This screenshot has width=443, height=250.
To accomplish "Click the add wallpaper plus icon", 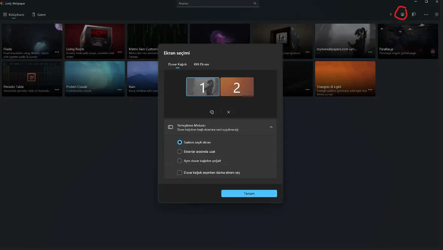I will pyautogui.click(x=391, y=14).
